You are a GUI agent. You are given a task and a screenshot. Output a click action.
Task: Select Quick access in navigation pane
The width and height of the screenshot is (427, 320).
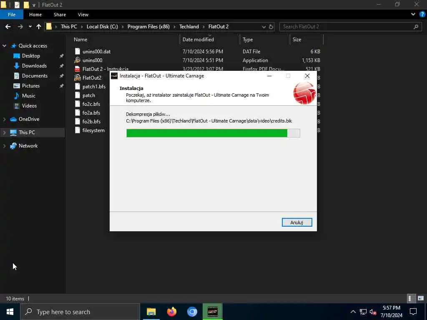(x=33, y=46)
